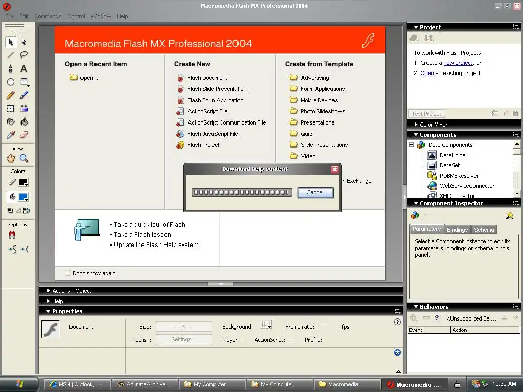Select the Eraser tool

point(23,135)
